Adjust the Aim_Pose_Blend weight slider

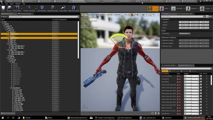(x=191, y=76)
